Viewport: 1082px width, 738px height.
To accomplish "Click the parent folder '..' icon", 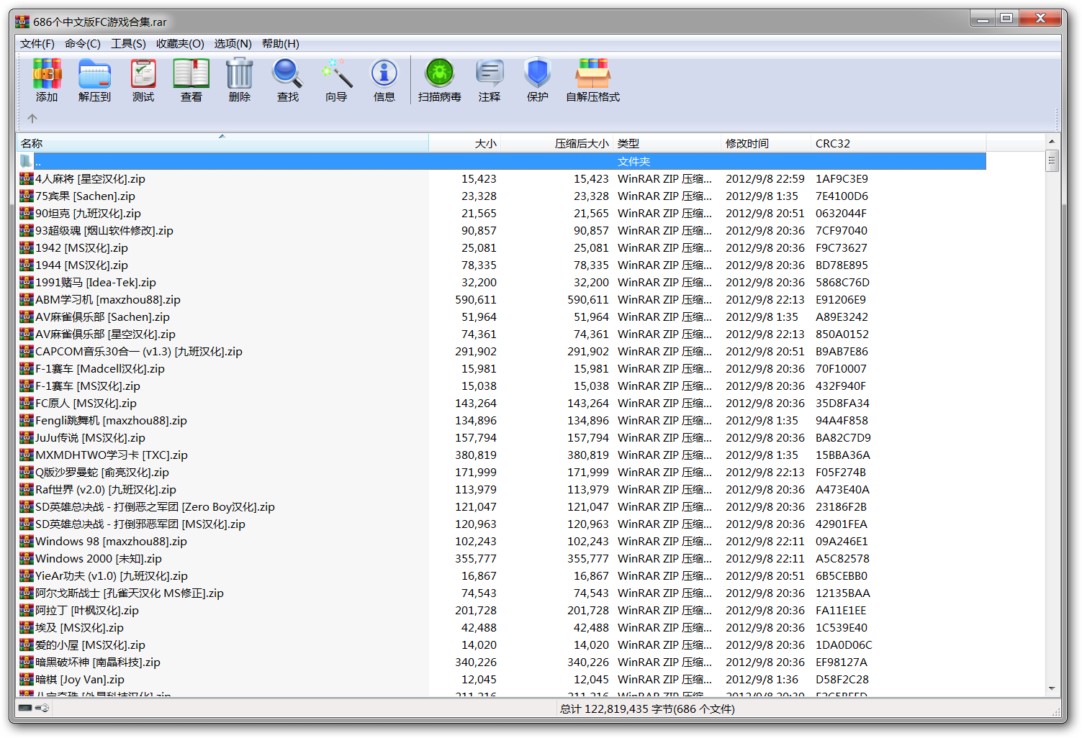I will coord(26,161).
